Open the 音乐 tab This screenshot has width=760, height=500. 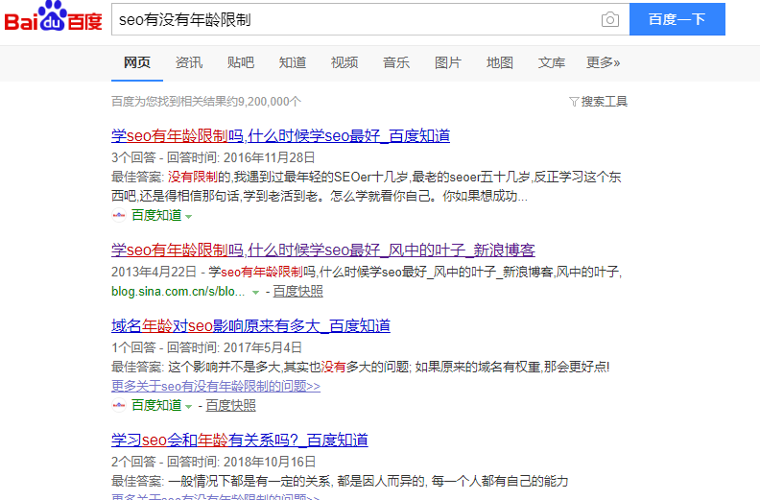[396, 62]
